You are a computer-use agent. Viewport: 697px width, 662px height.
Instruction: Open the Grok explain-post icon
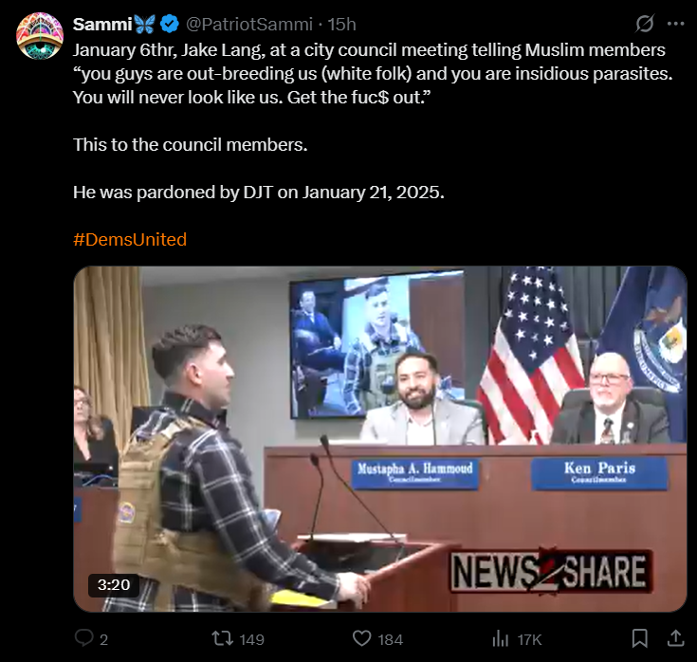[x=644, y=24]
